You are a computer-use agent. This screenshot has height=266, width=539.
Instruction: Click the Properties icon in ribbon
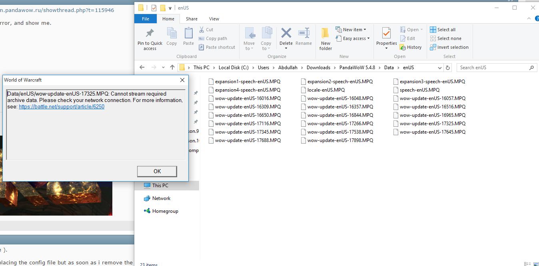click(386, 34)
